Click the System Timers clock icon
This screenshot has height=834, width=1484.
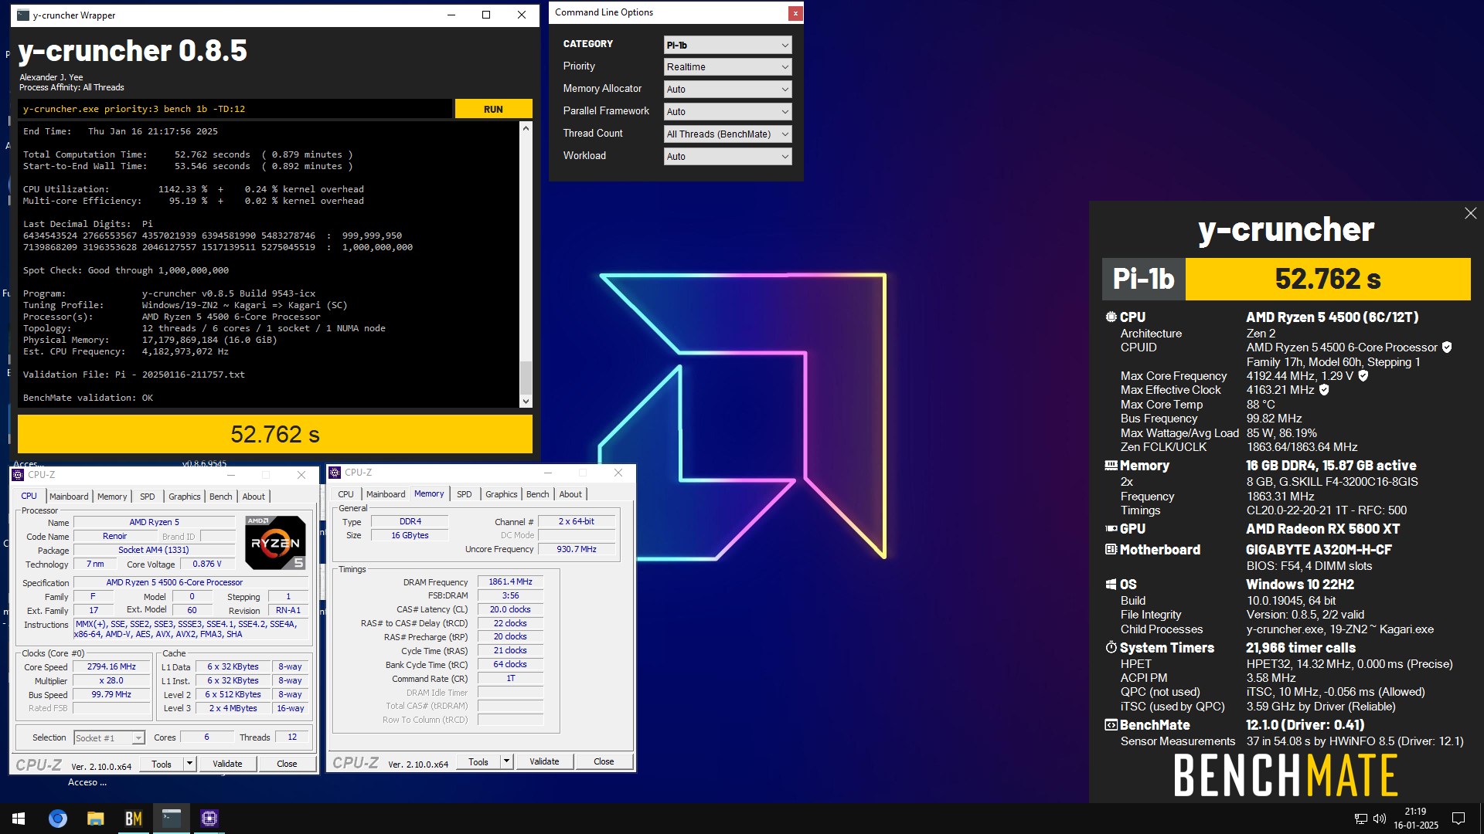point(1111,647)
